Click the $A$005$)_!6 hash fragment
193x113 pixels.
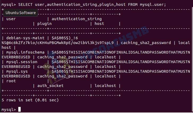click(65, 38)
